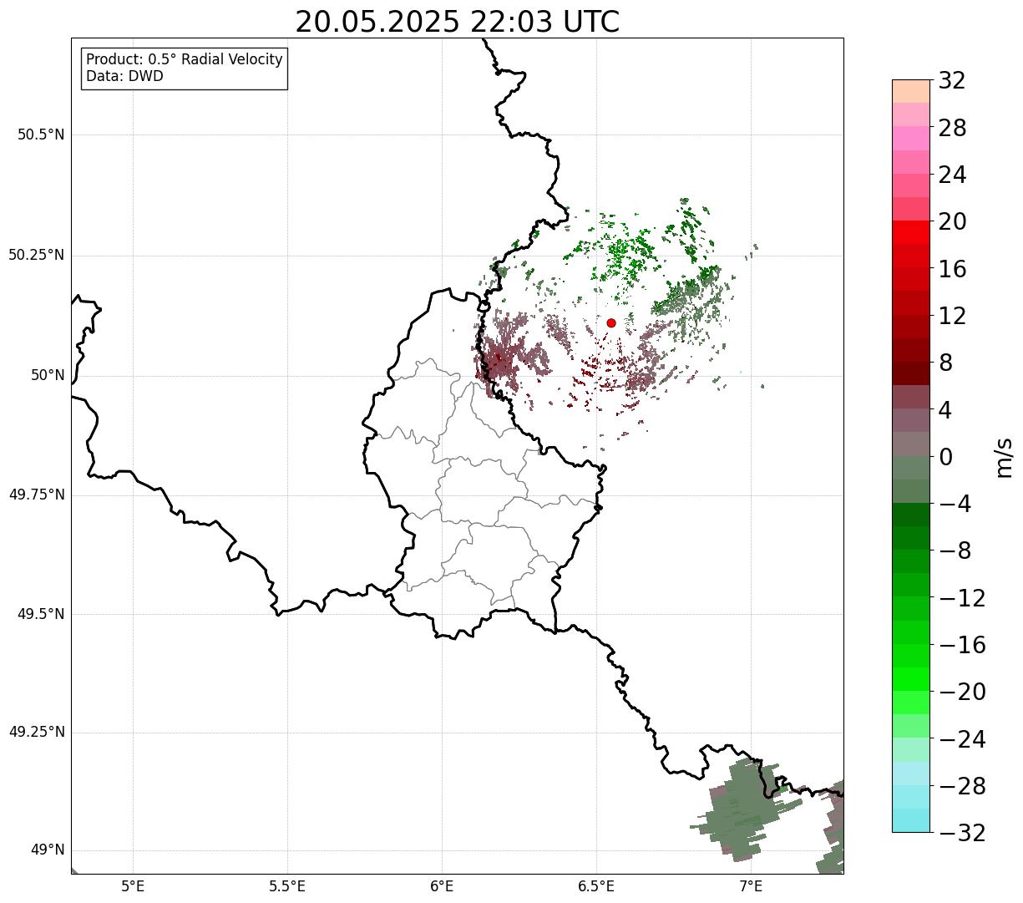Select the 50.25°N latitude label
This screenshot has height=903, width=1023.
pyautogui.click(x=37, y=255)
